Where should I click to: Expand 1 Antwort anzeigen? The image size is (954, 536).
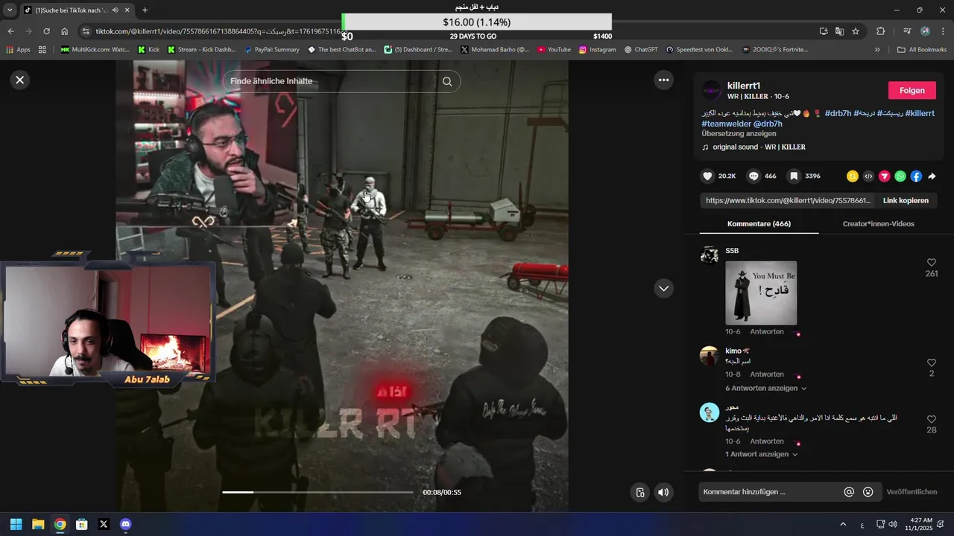761,454
